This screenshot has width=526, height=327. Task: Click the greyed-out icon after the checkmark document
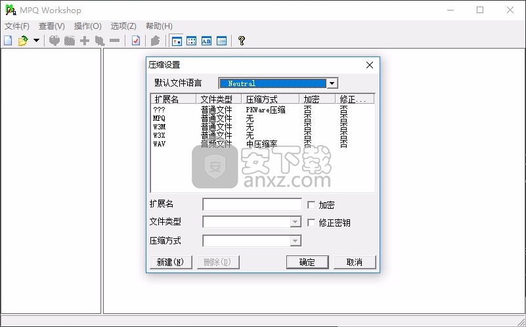pos(155,41)
